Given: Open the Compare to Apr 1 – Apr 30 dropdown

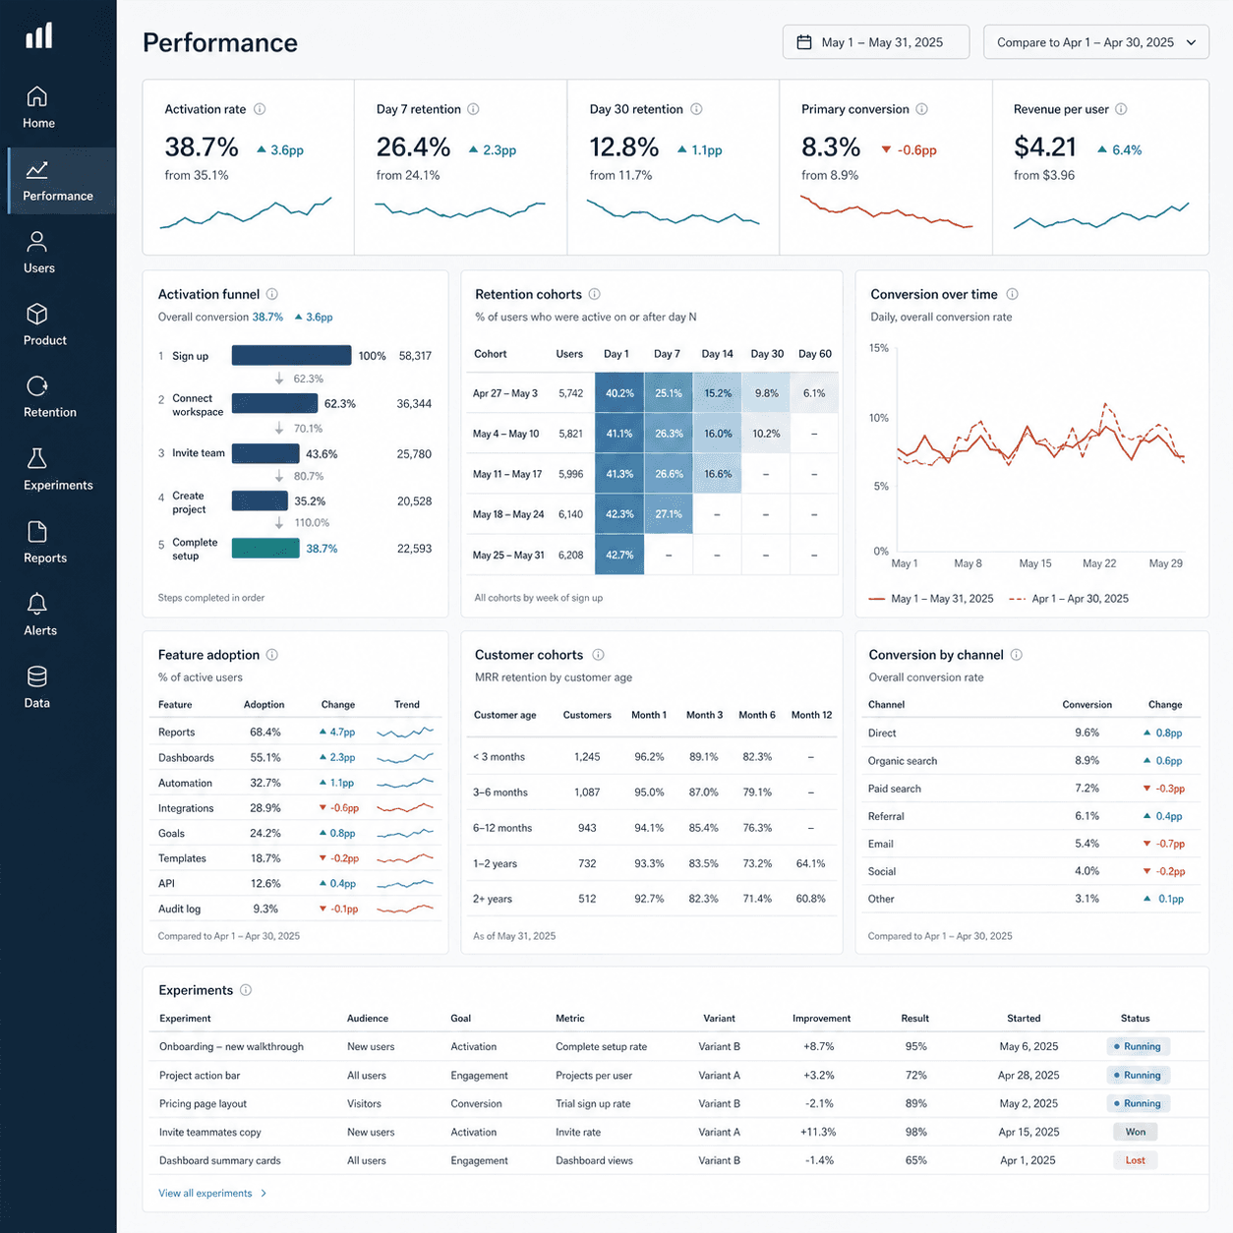Looking at the screenshot, I should [x=1095, y=42].
